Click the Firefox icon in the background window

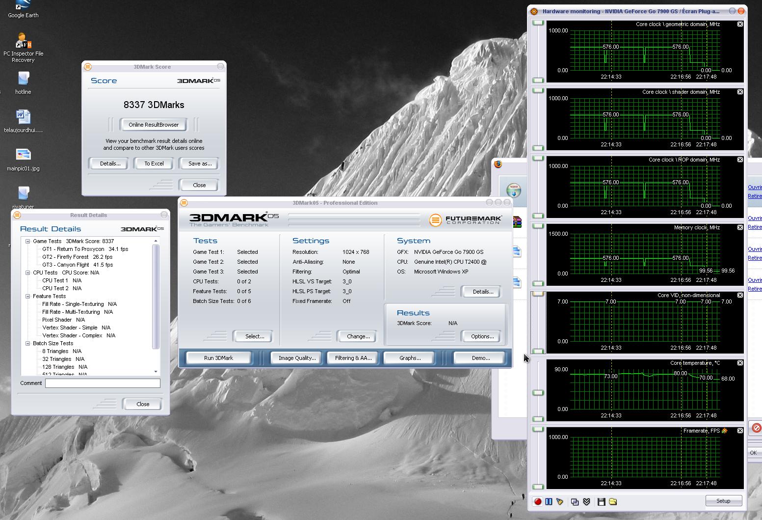tap(498, 164)
